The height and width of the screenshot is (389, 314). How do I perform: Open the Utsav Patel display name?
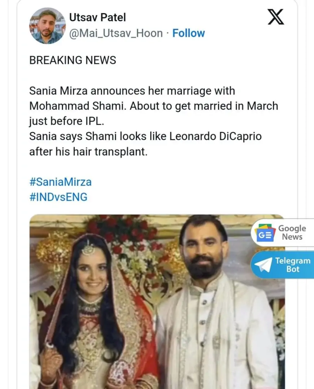click(97, 17)
